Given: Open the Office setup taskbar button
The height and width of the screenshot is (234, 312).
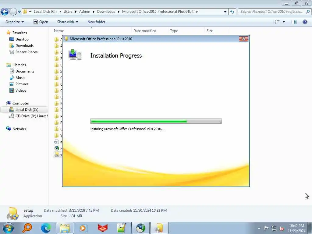Looking at the screenshot, I should pos(159,228).
